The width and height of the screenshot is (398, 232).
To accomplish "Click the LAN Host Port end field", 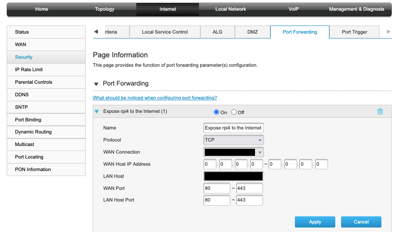I will click(250, 200).
